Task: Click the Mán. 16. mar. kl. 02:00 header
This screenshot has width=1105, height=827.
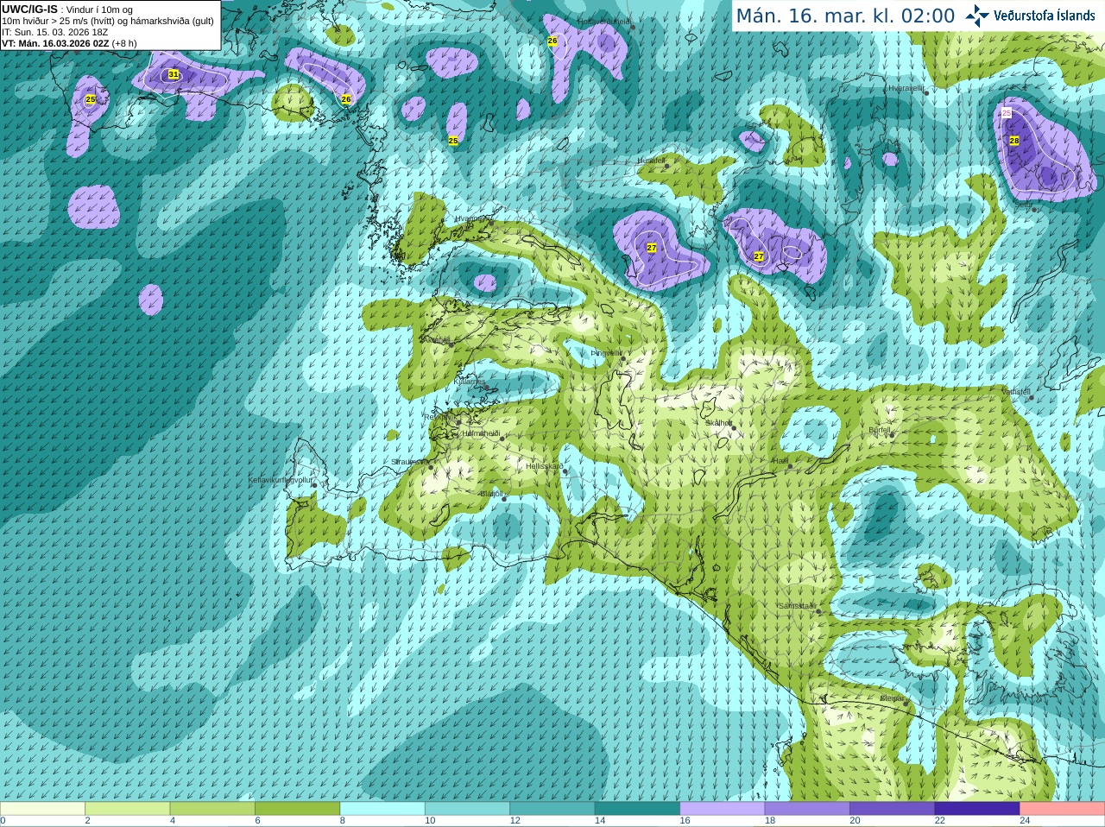Action: tap(845, 16)
